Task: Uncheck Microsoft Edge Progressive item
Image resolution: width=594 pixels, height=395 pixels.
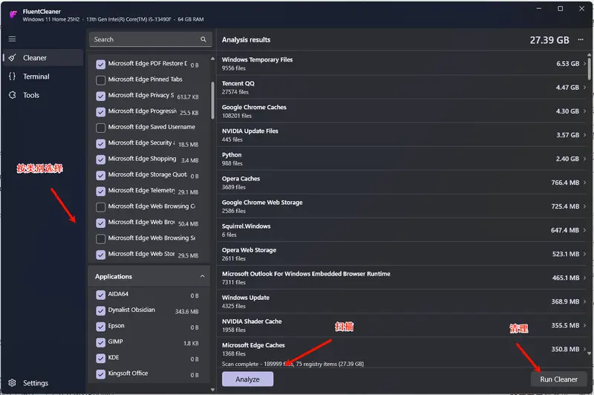Action: (x=100, y=112)
